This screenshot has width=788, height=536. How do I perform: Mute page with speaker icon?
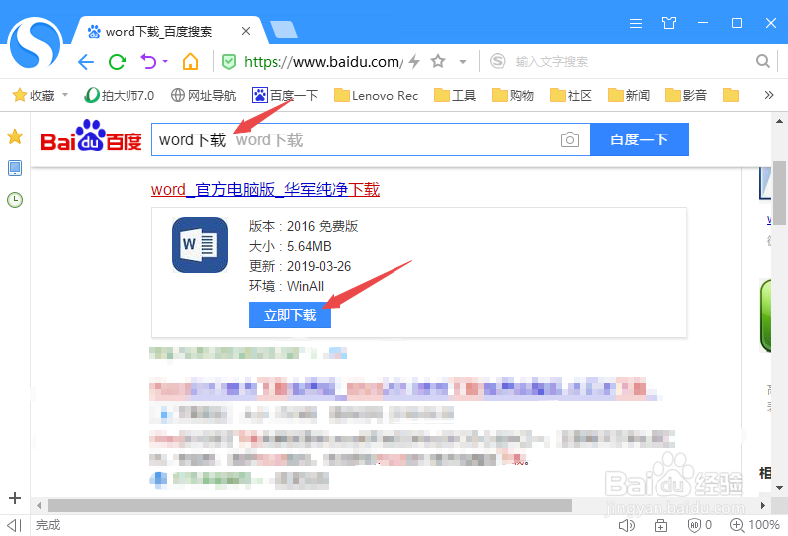627,525
